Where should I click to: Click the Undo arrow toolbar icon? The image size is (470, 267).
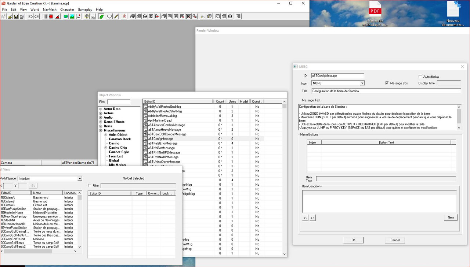[31, 16]
